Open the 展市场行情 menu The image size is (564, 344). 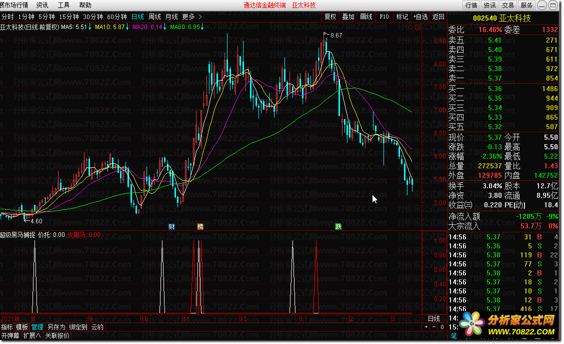pos(14,5)
